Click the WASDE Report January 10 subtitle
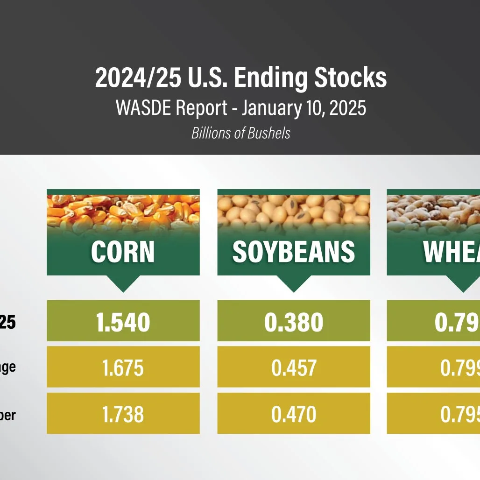 [x=241, y=108]
